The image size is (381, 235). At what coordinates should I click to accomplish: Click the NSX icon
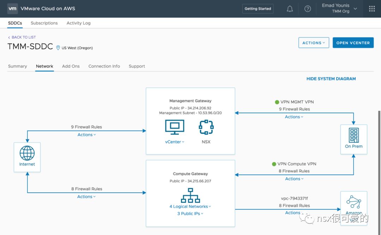pyautogui.click(x=206, y=127)
